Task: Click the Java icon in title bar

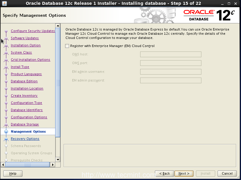Action: [x=5, y=3]
